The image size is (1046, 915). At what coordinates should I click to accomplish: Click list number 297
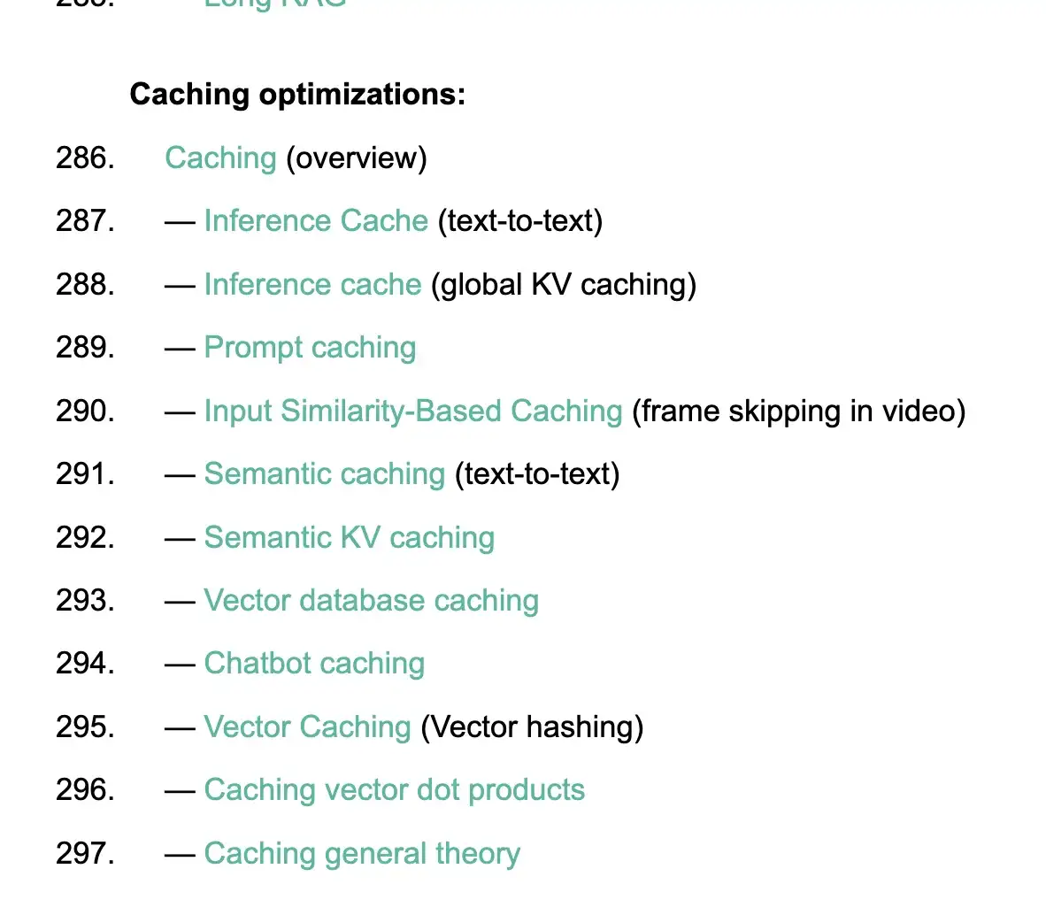pyautogui.click(x=85, y=854)
